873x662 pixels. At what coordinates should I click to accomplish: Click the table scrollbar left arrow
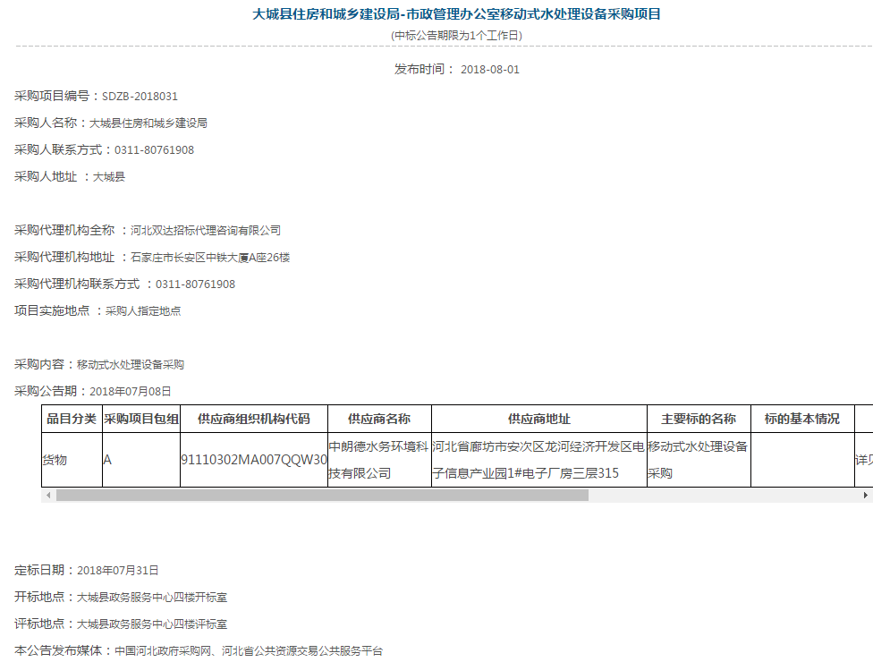[47, 495]
